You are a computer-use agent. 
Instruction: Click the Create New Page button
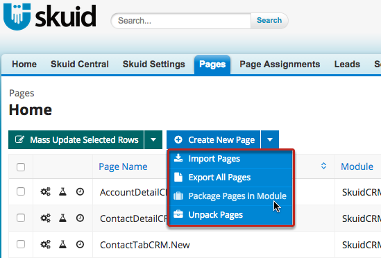[213, 139]
